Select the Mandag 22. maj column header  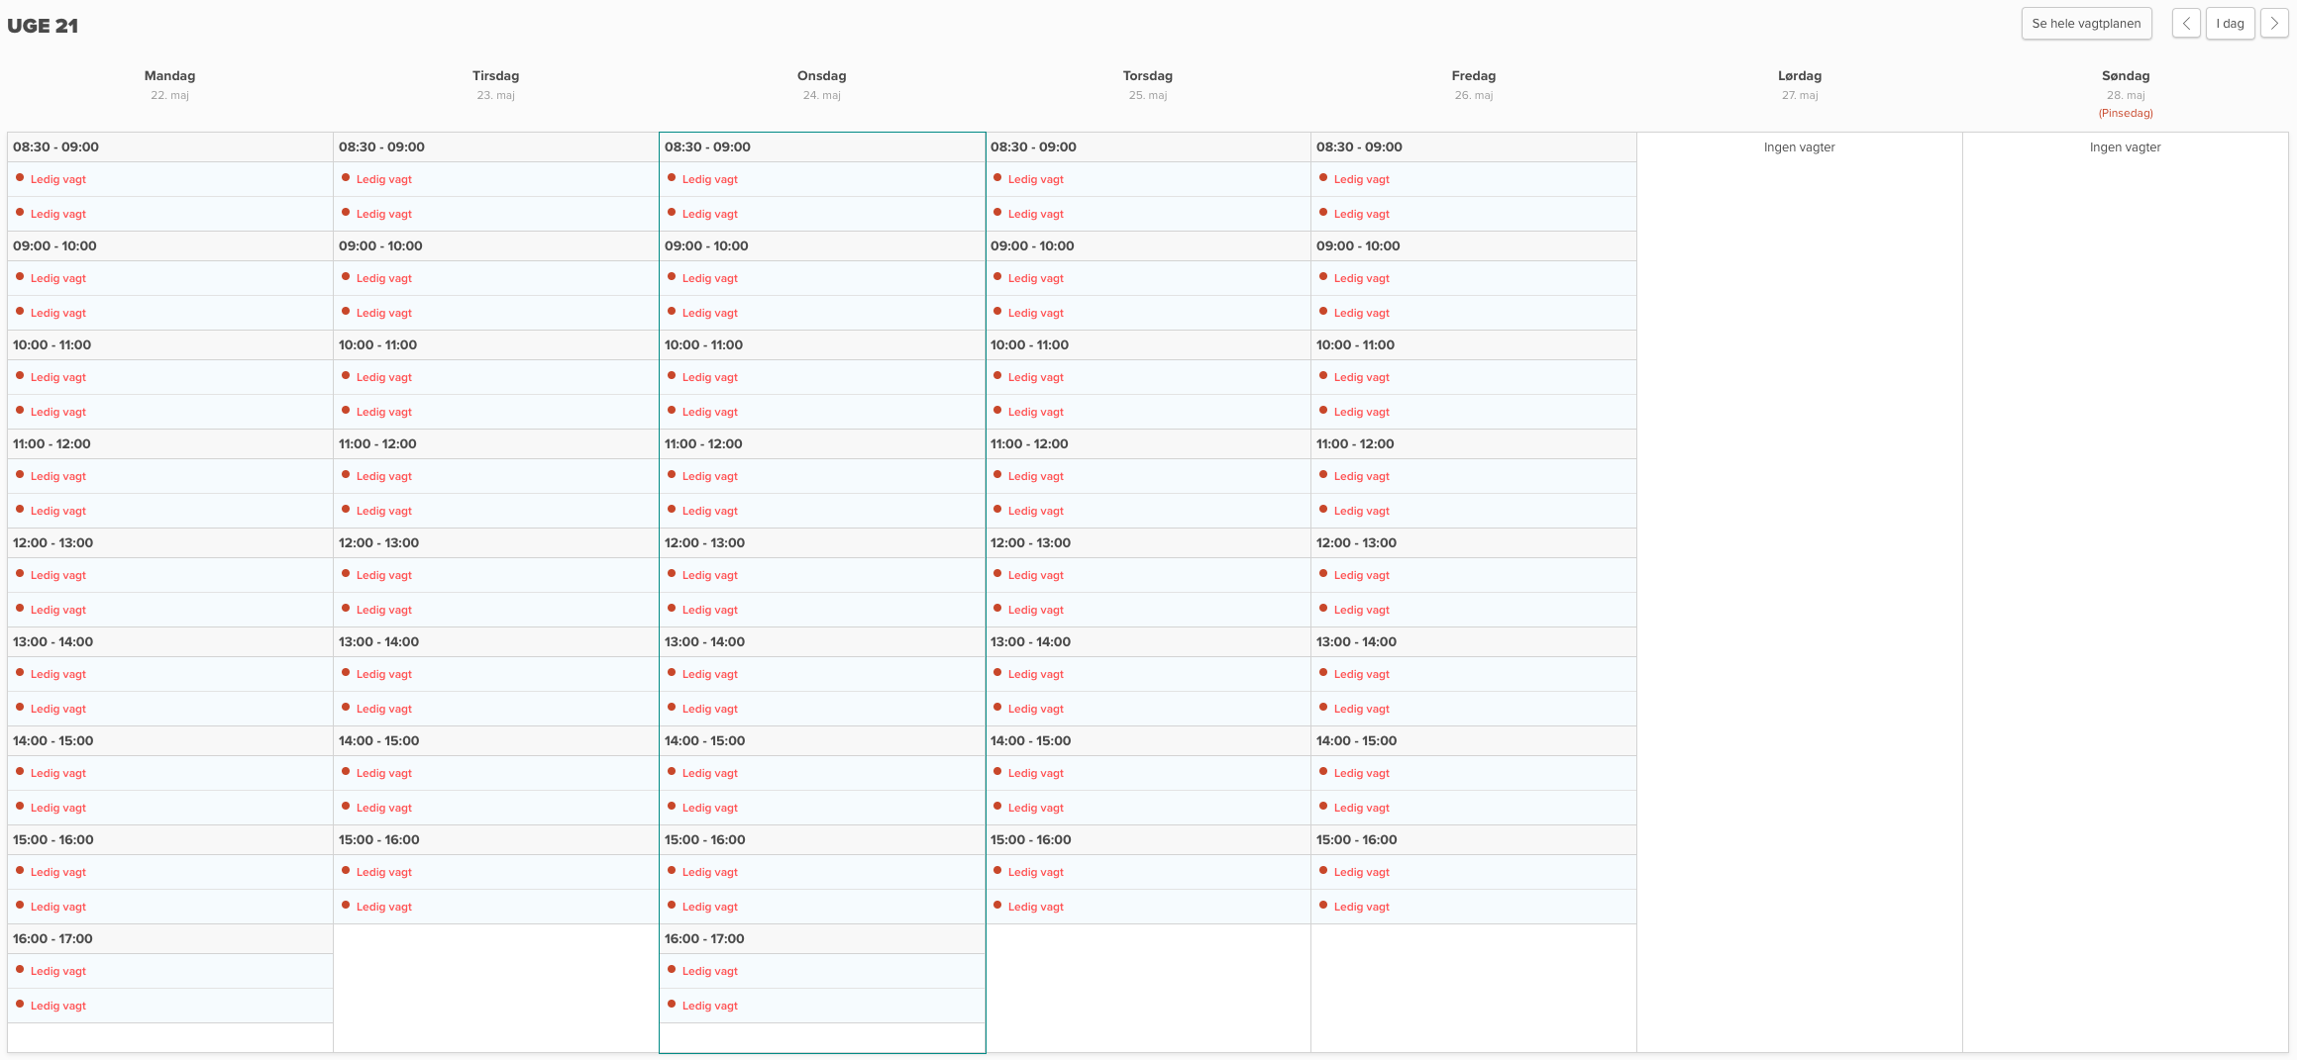point(169,84)
